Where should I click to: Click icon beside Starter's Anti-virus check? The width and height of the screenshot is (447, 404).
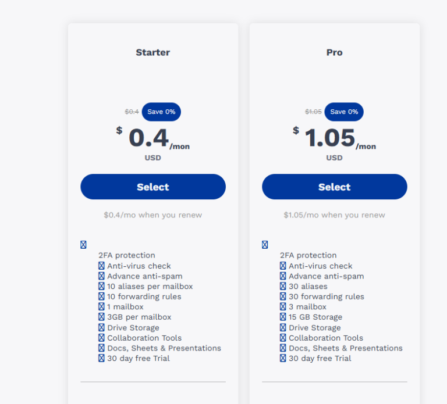coord(101,266)
